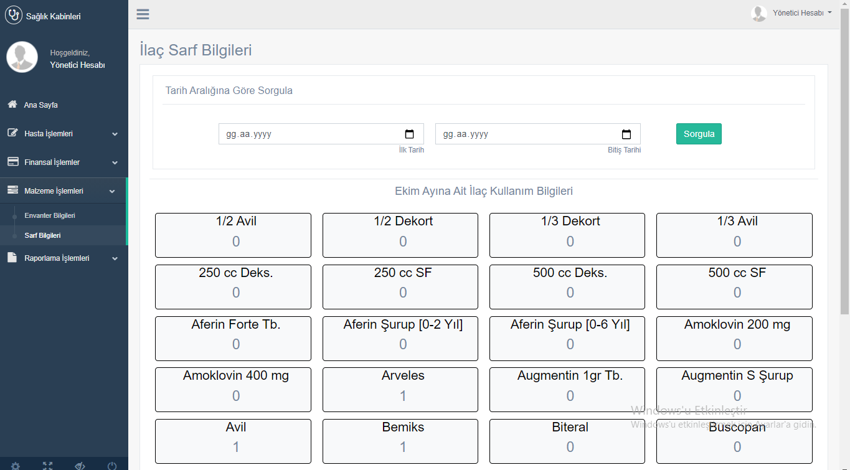Open settings gear icon in sidebar footer
850x470 pixels.
click(x=16, y=465)
